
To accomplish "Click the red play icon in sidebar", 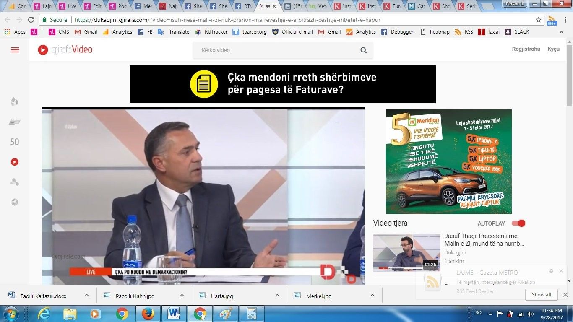I will [15, 162].
